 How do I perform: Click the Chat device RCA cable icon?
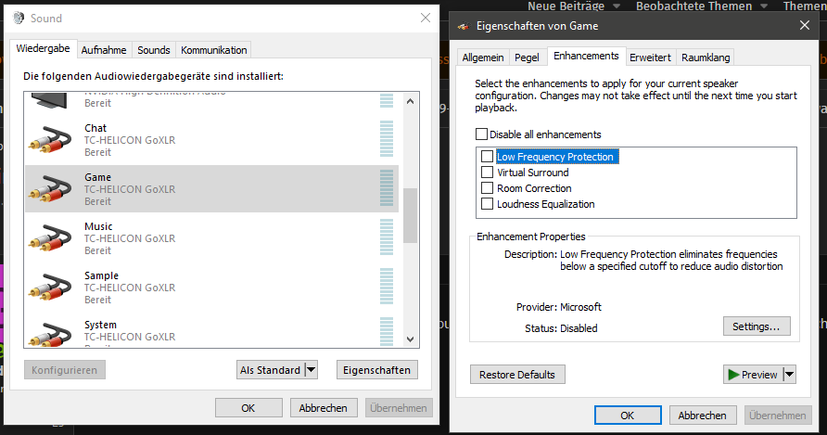pos(50,139)
